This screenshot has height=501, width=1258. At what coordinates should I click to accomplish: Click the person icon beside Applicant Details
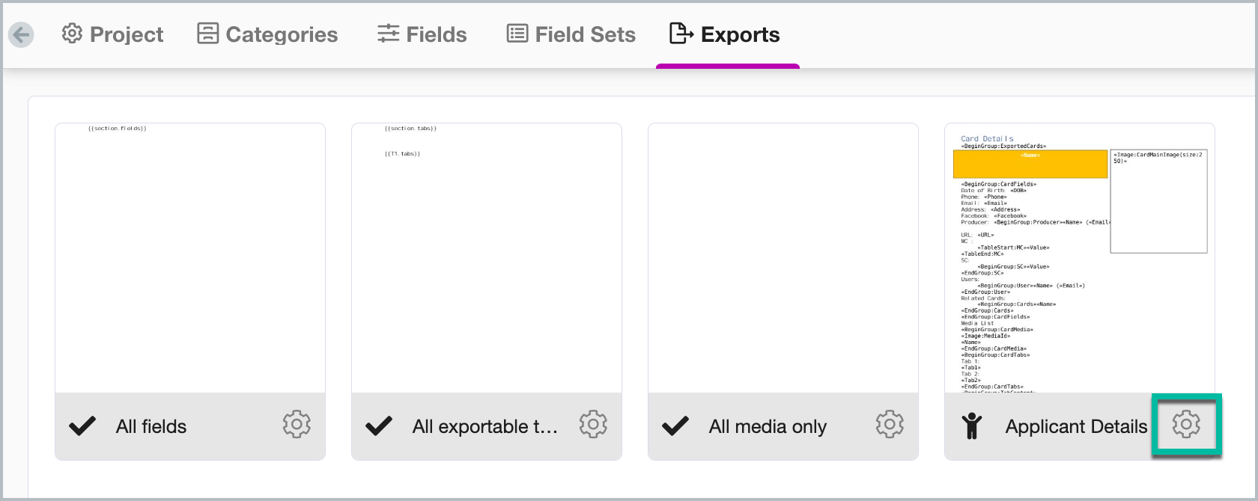pyautogui.click(x=972, y=425)
